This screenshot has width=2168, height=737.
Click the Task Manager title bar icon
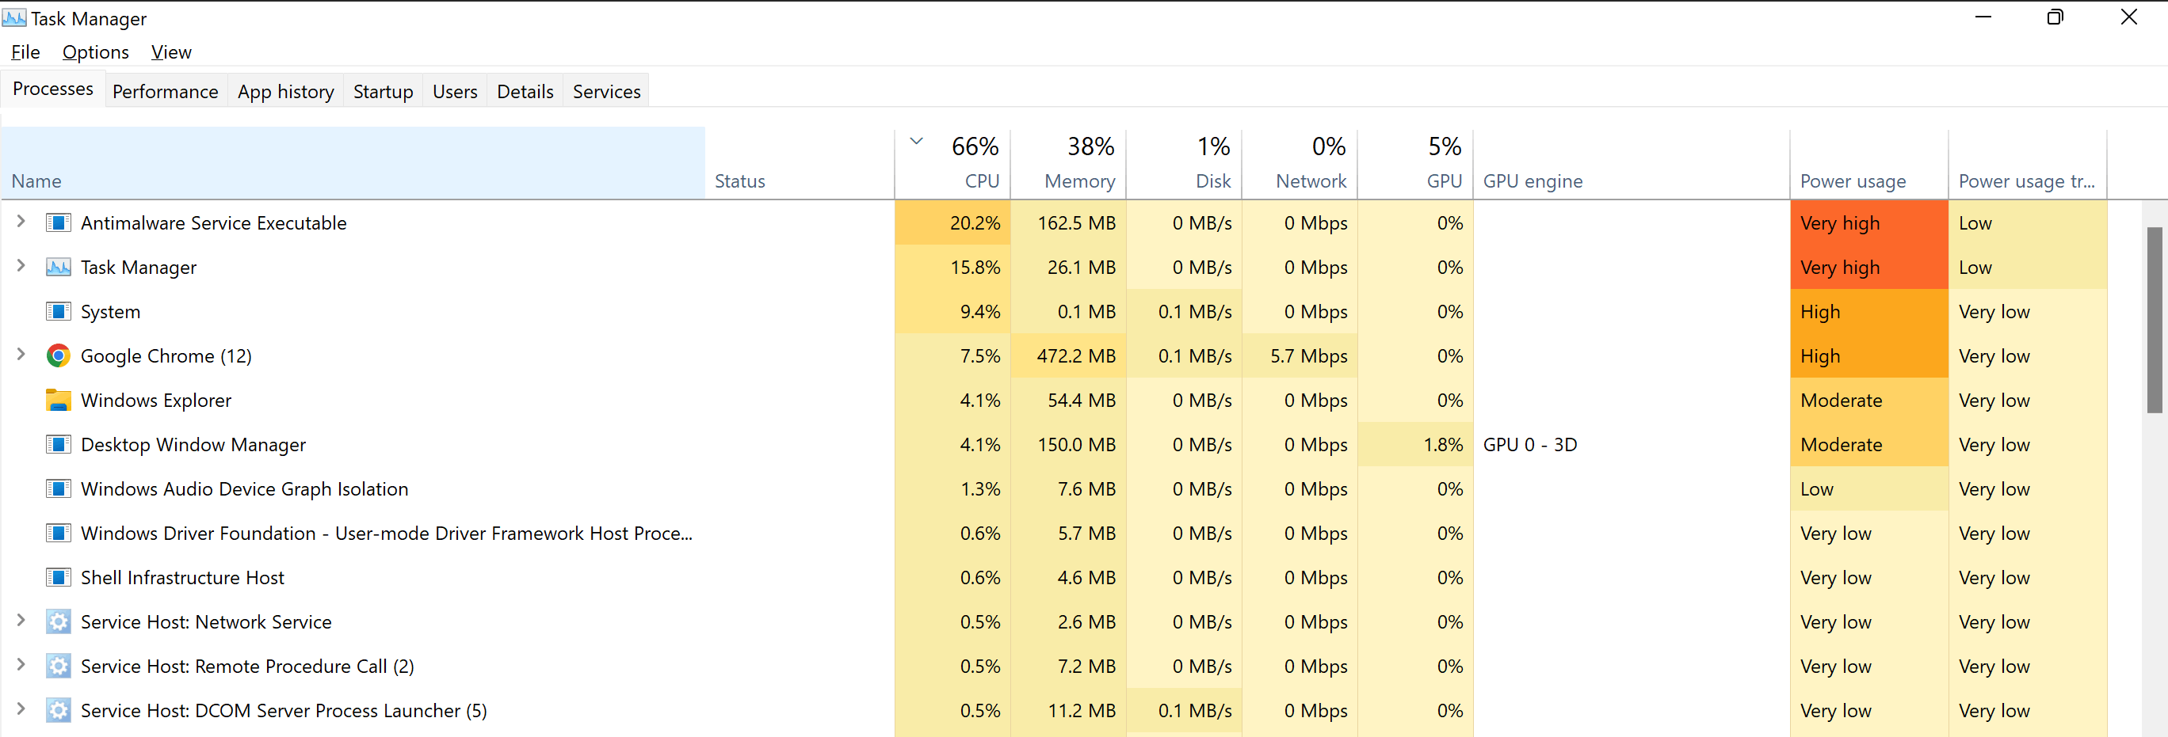pos(14,17)
